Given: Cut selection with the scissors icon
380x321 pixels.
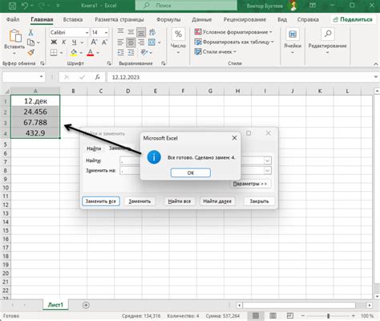Looking at the screenshot, I should pyautogui.click(x=30, y=33).
